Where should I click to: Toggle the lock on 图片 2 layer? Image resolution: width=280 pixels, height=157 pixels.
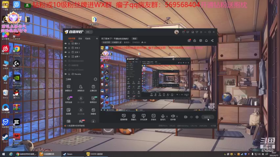pyautogui.click(x=69, y=43)
